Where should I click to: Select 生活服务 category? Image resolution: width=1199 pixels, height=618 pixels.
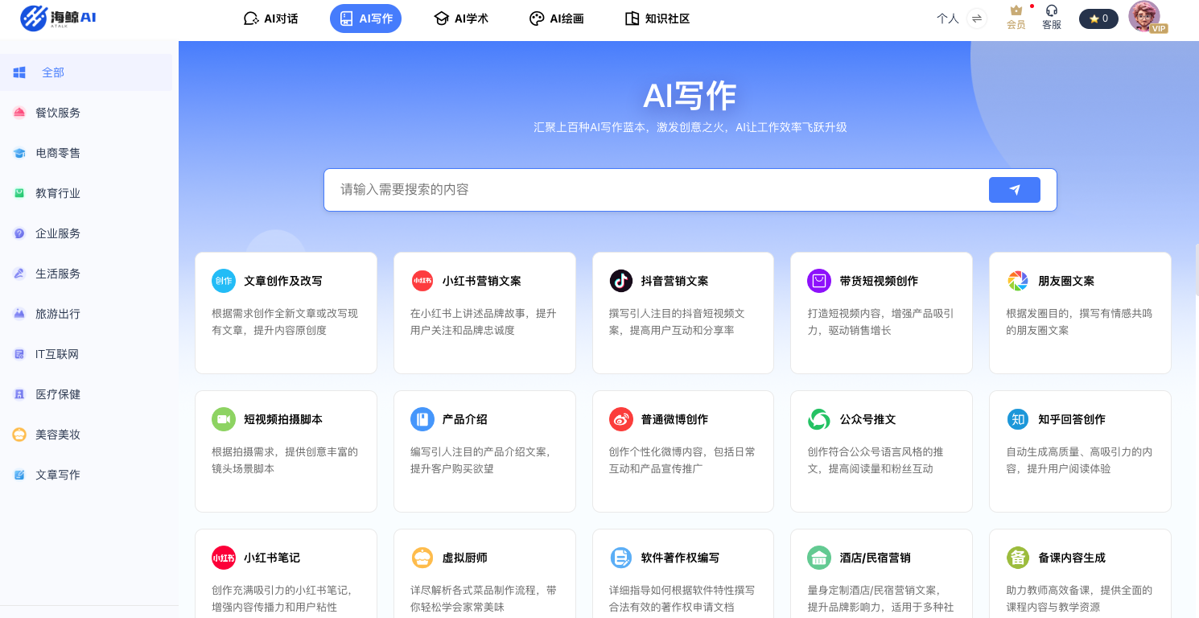[86, 274]
